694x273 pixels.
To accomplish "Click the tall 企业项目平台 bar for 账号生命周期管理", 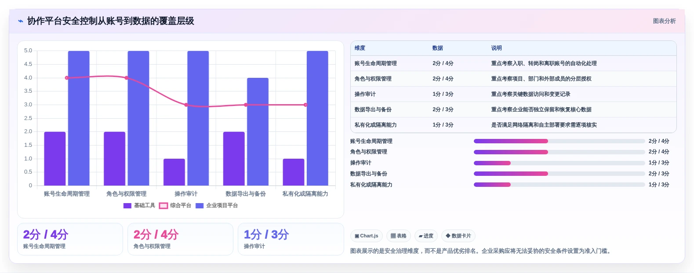I will point(79,118).
